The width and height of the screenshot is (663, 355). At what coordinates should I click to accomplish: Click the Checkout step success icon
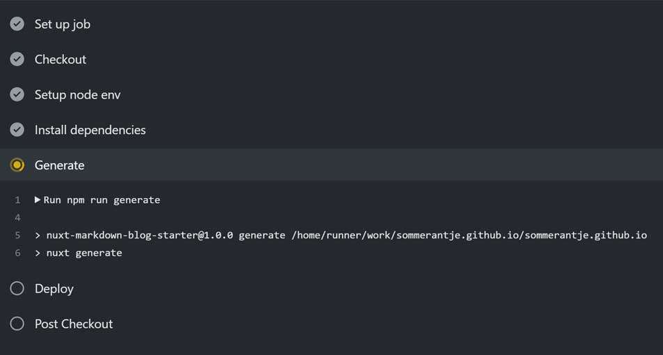17,60
